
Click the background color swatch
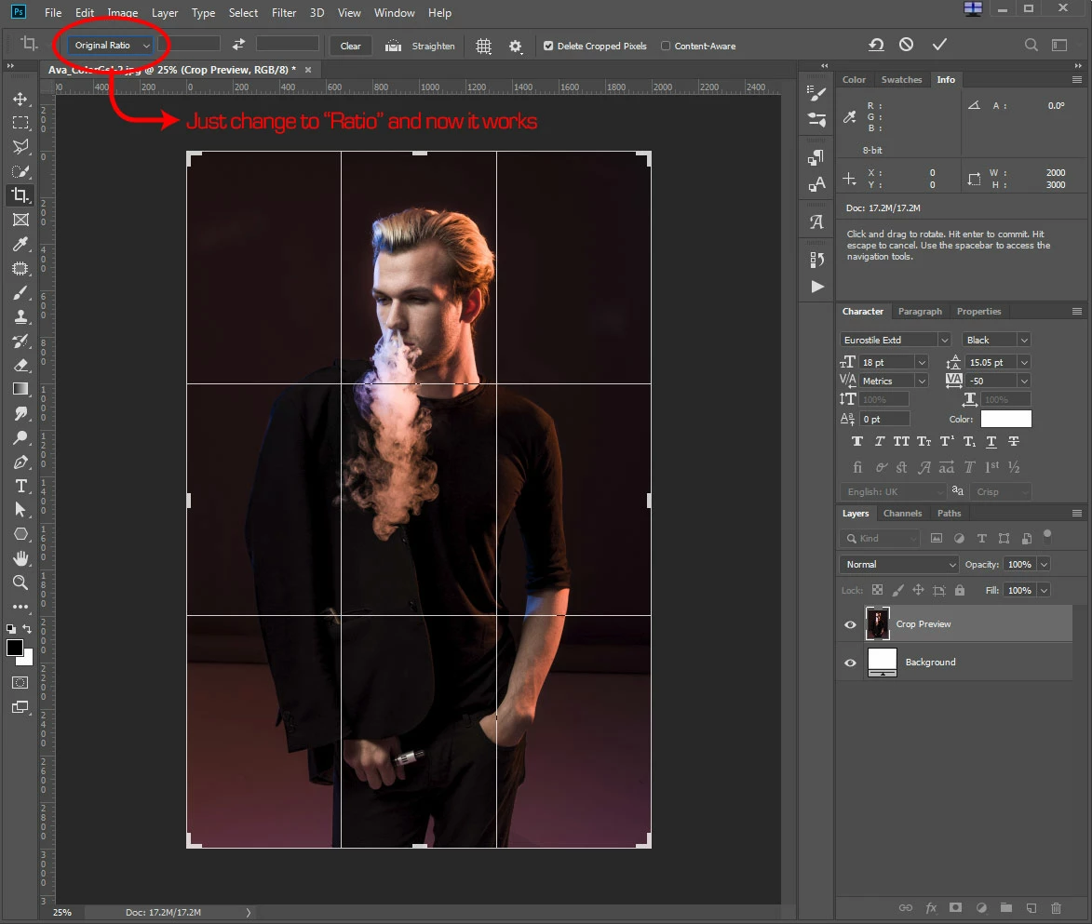tap(27, 659)
